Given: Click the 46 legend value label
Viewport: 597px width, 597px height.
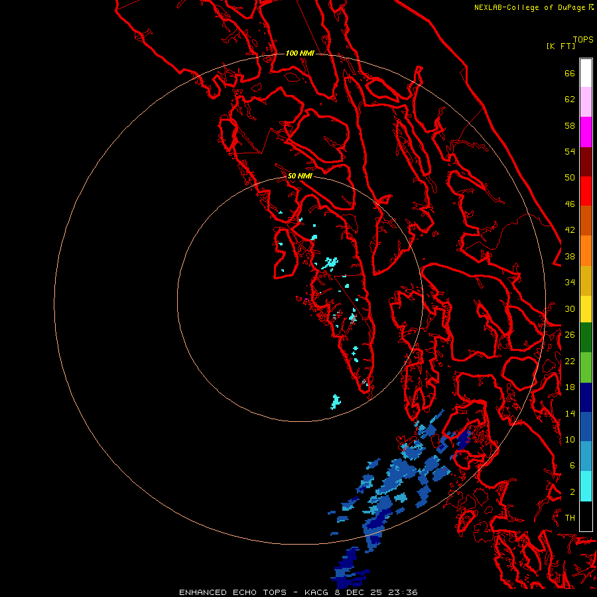Looking at the screenshot, I should 570,204.
